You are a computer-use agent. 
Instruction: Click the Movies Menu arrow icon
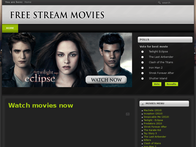(143, 104)
